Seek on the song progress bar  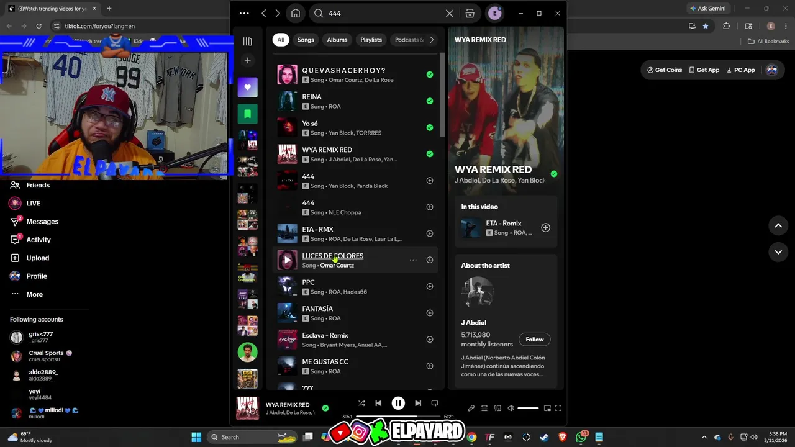[398, 417]
